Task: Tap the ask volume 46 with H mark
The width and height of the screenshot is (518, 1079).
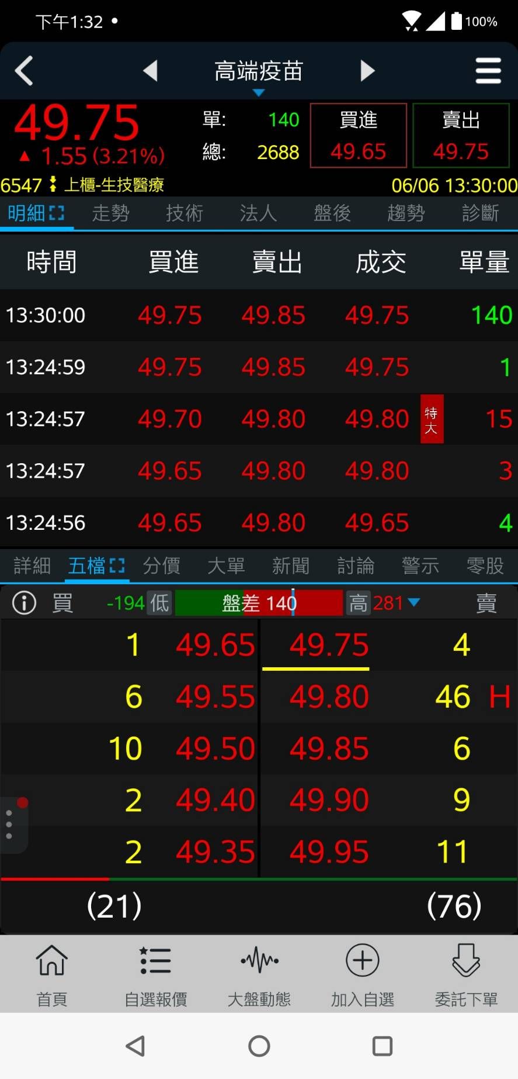Action: pyautogui.click(x=453, y=697)
